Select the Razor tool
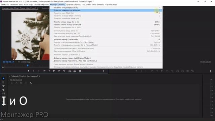215x121 pixels. (x=3, y=90)
